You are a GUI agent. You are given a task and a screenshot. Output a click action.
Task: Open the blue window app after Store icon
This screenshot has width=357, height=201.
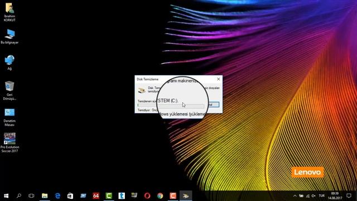[83, 196]
